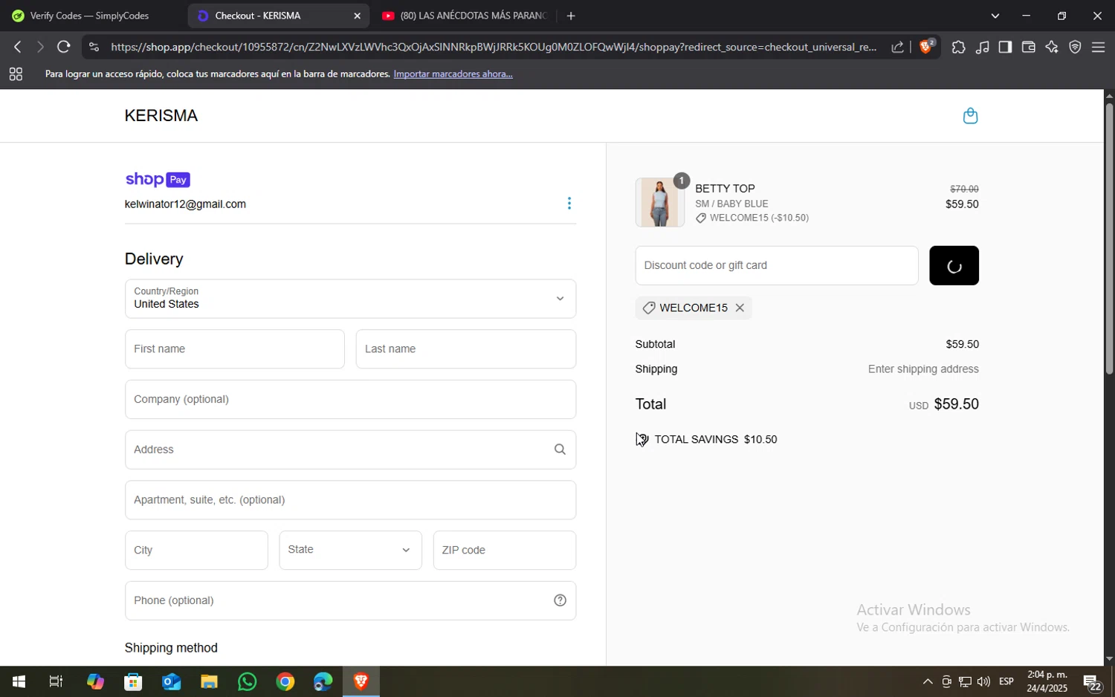Image resolution: width=1115 pixels, height=697 pixels.
Task: Click the apply discount loading button
Action: (x=954, y=265)
